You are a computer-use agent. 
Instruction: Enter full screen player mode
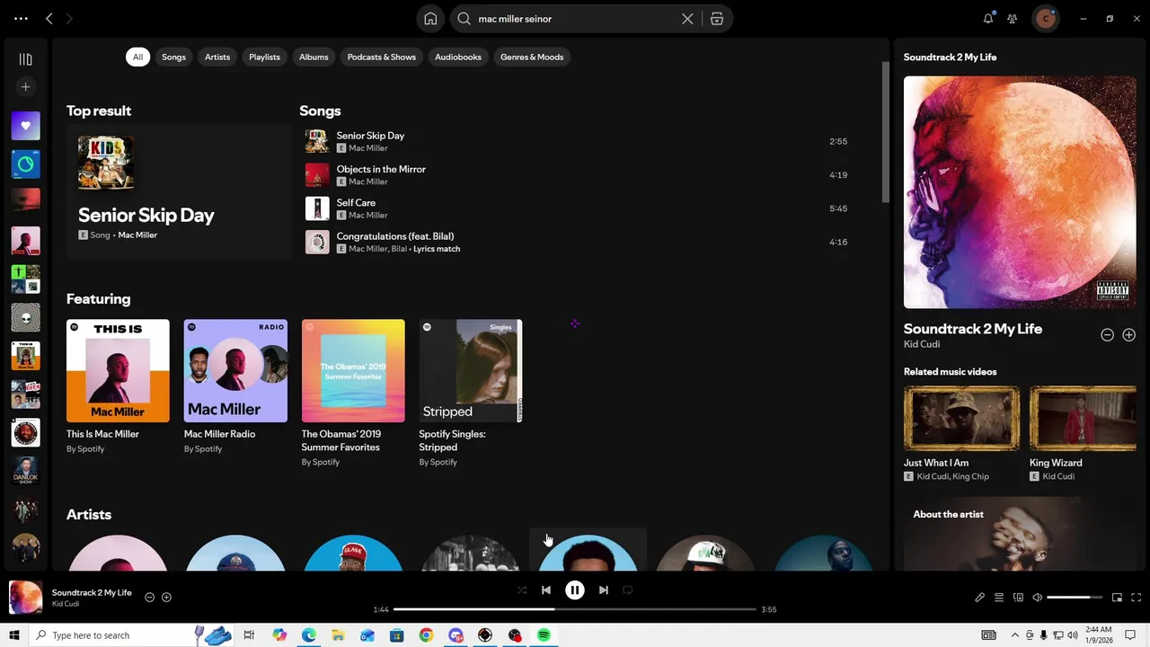coord(1136,598)
